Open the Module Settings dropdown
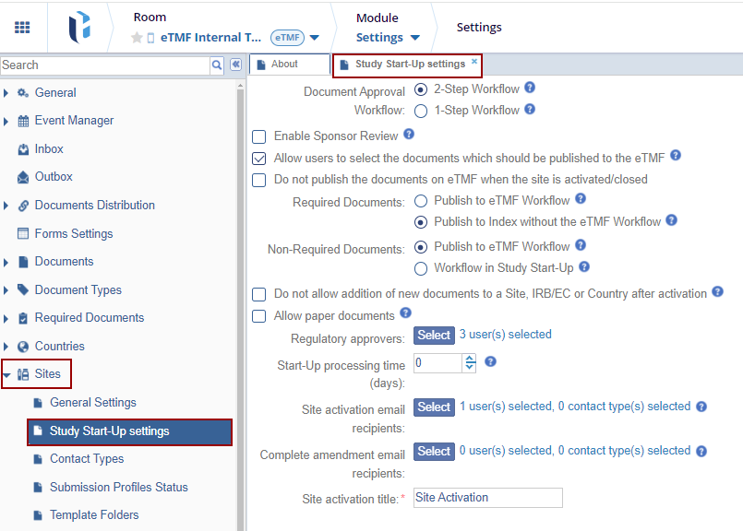 [x=415, y=38]
